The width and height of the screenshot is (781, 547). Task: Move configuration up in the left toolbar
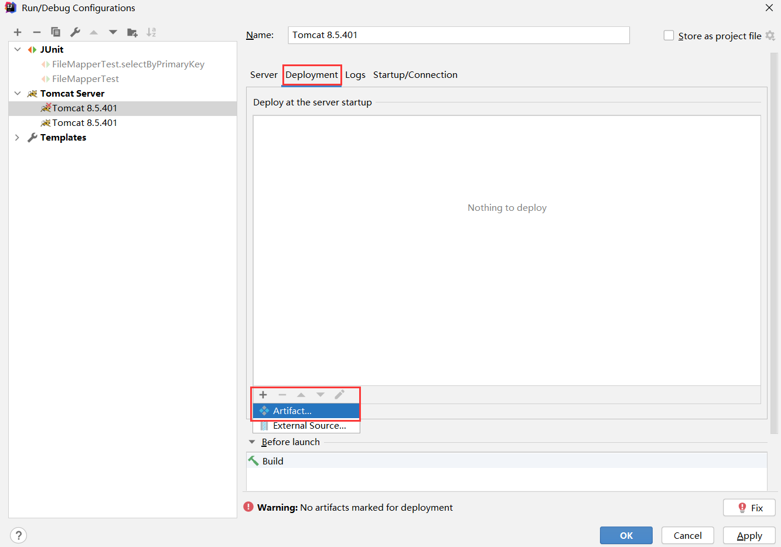coord(94,32)
